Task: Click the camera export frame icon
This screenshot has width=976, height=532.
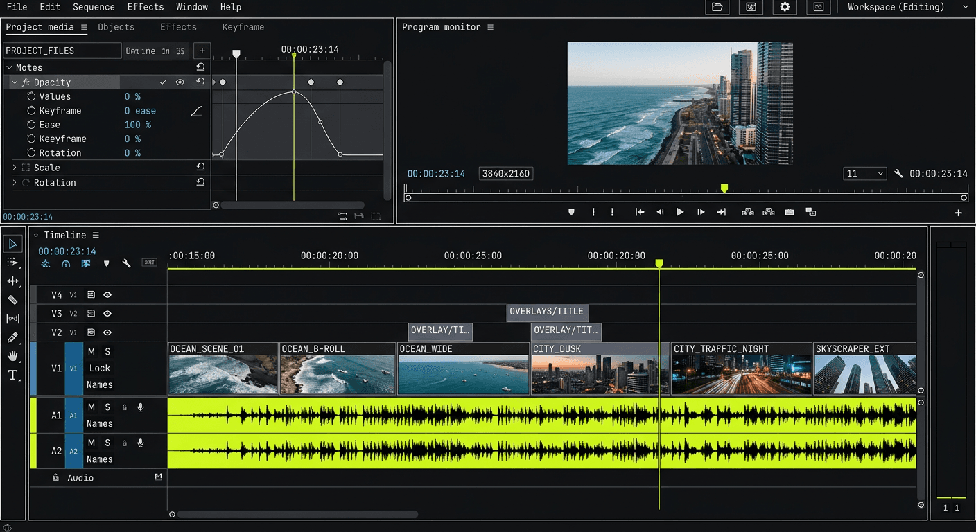Action: 790,212
